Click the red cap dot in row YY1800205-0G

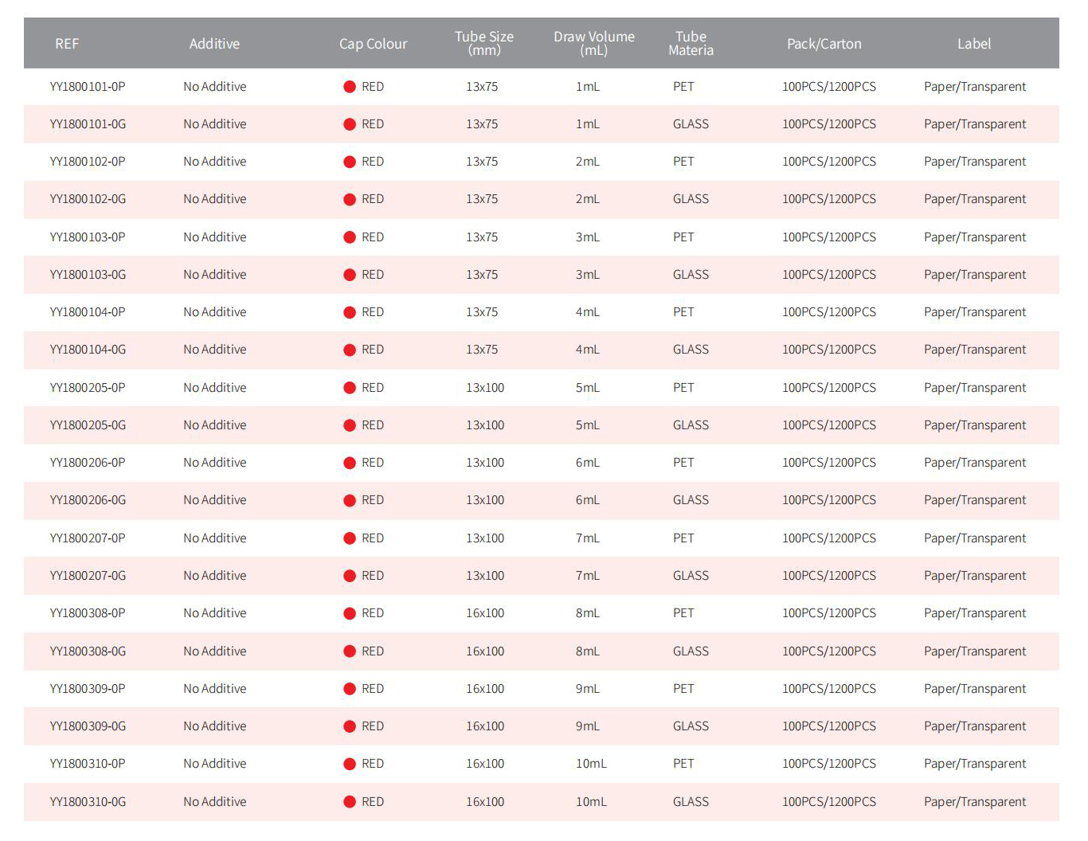pyautogui.click(x=350, y=425)
